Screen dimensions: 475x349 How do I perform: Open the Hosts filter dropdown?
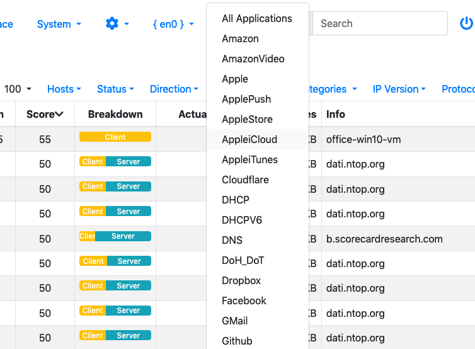(x=64, y=89)
